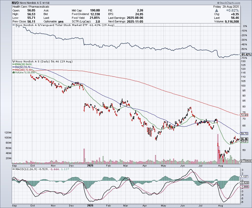Click the red -1.666 signal axis label
The image size is (252, 208).
[x=245, y=187]
